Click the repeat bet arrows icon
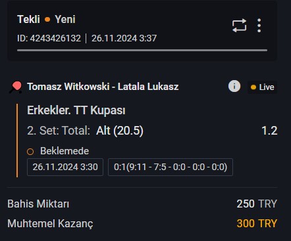The width and height of the screenshot is (291, 241). pyautogui.click(x=239, y=26)
